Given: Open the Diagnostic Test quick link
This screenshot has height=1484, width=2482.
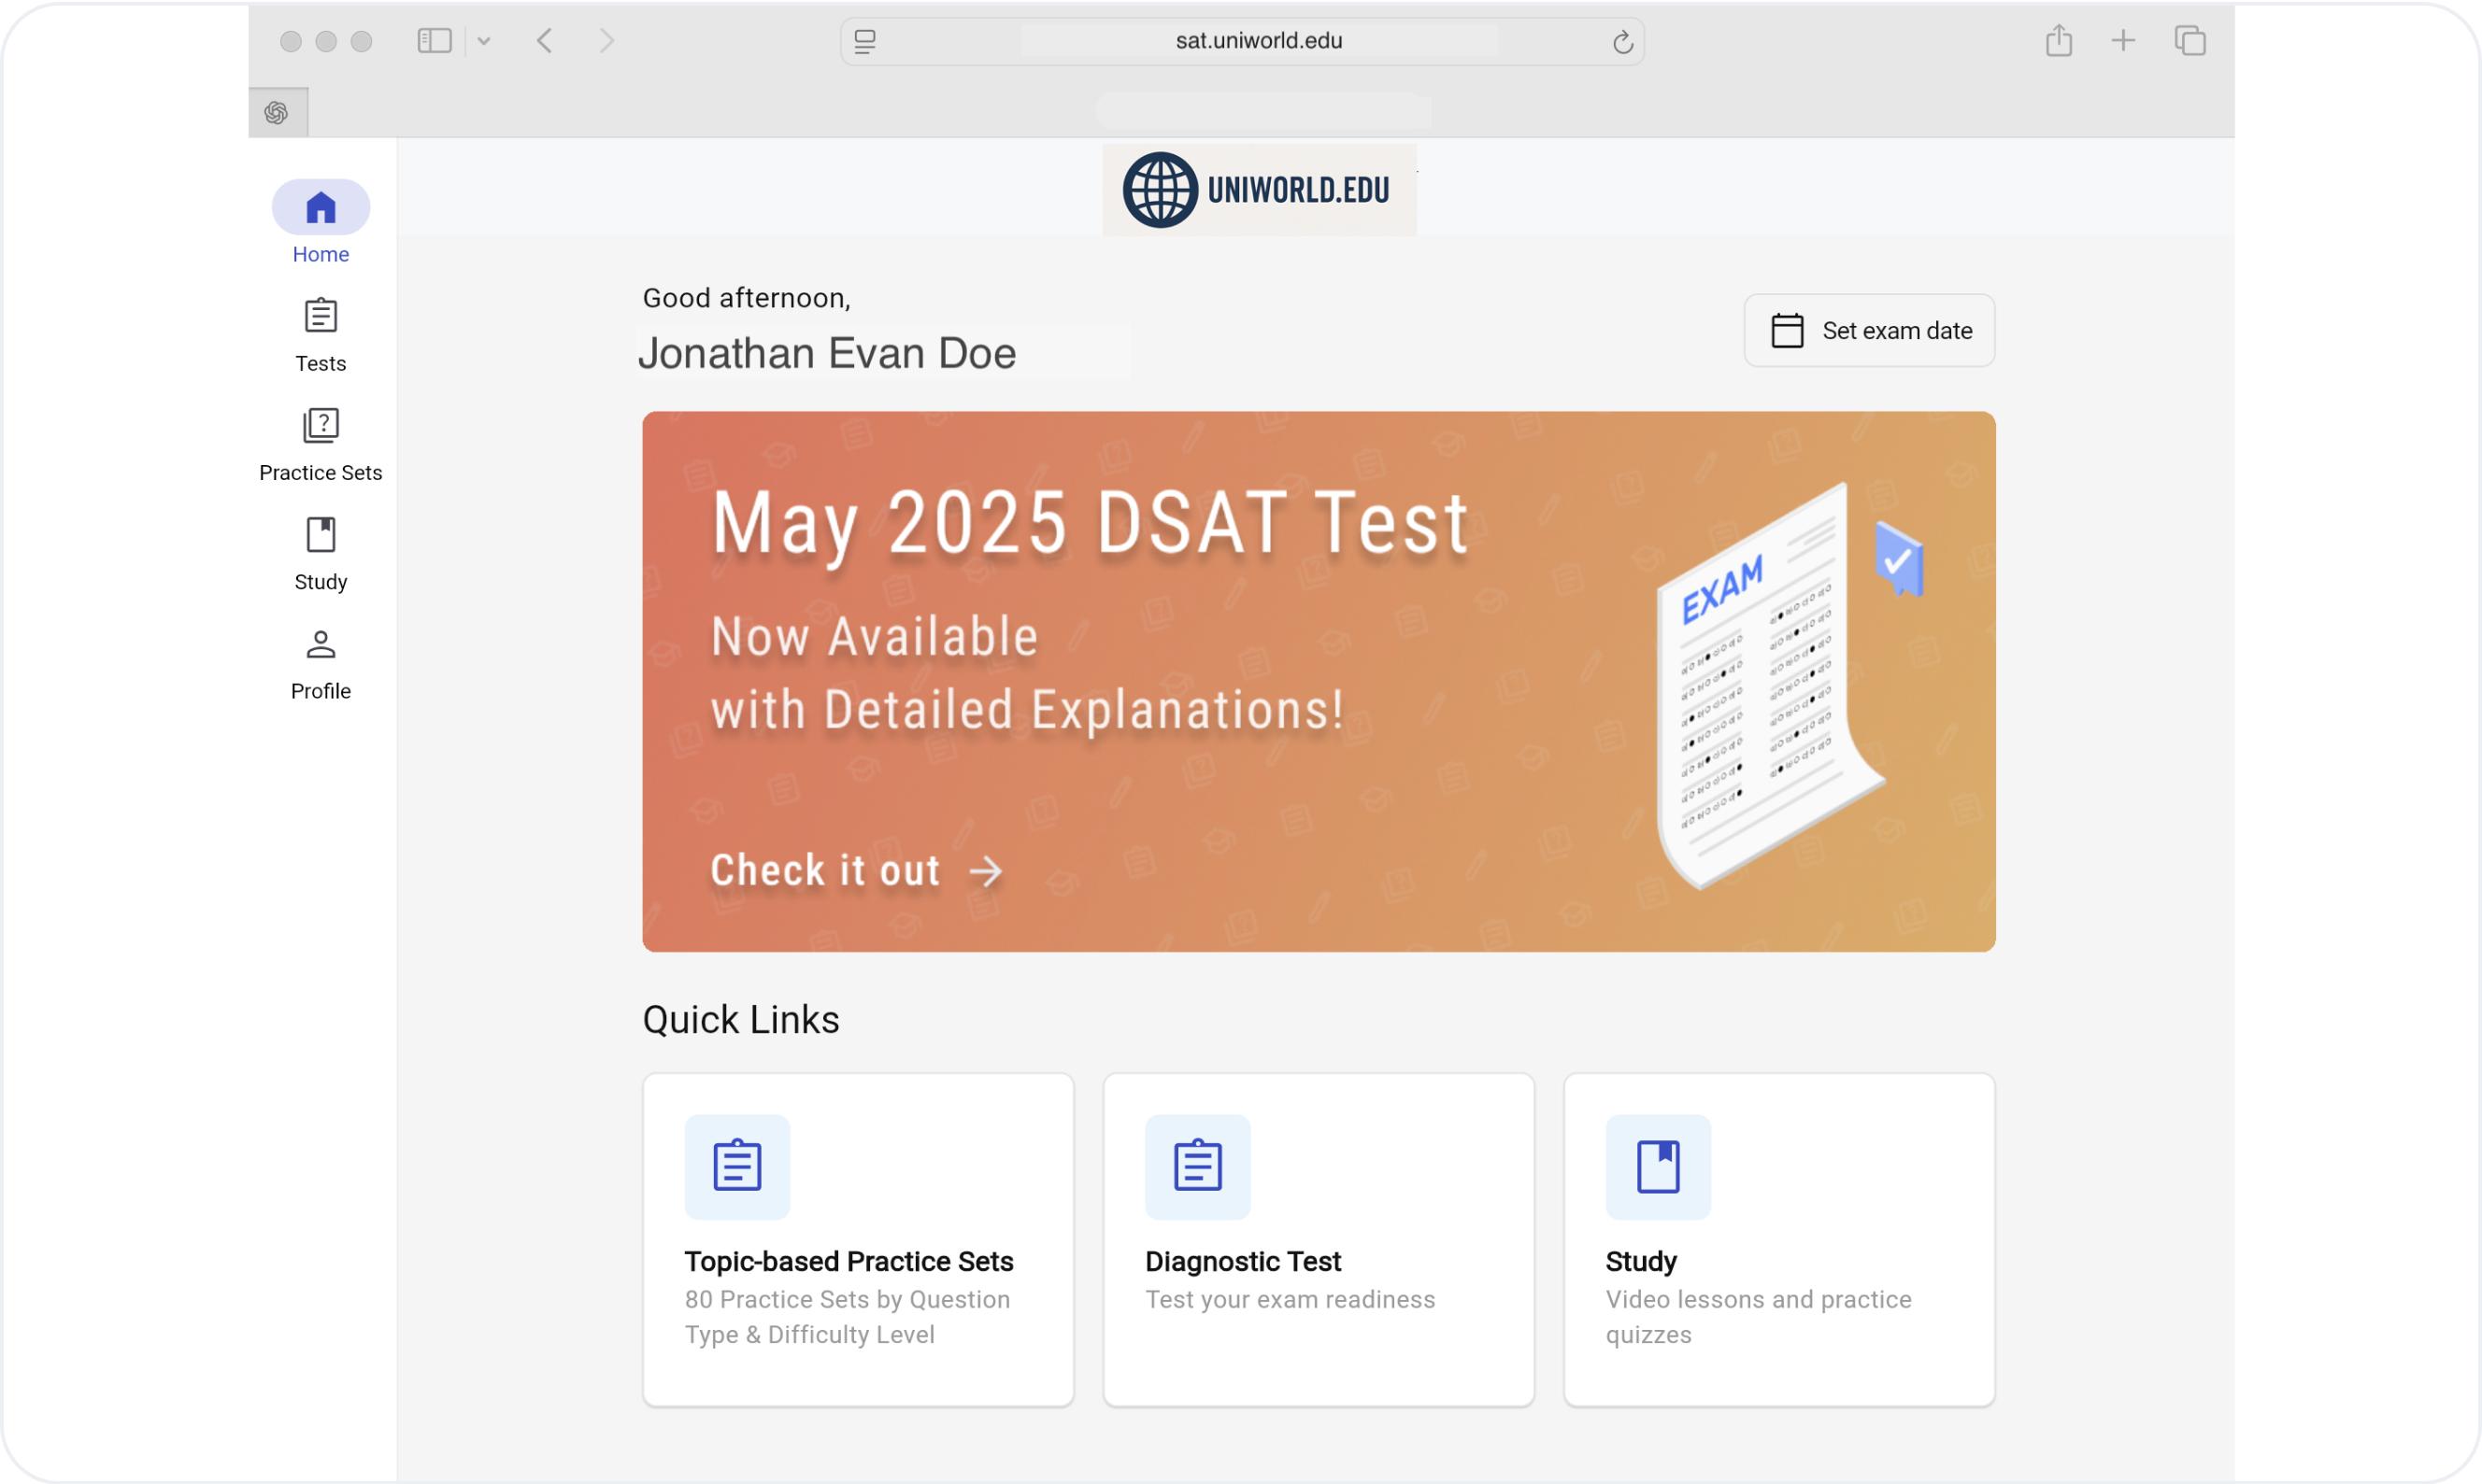Looking at the screenshot, I should (1318, 1239).
